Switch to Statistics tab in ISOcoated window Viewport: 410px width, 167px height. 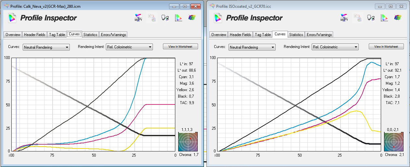tap(296, 35)
